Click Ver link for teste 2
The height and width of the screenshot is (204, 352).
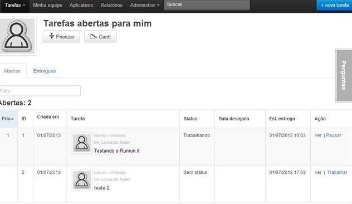pyautogui.click(x=318, y=172)
